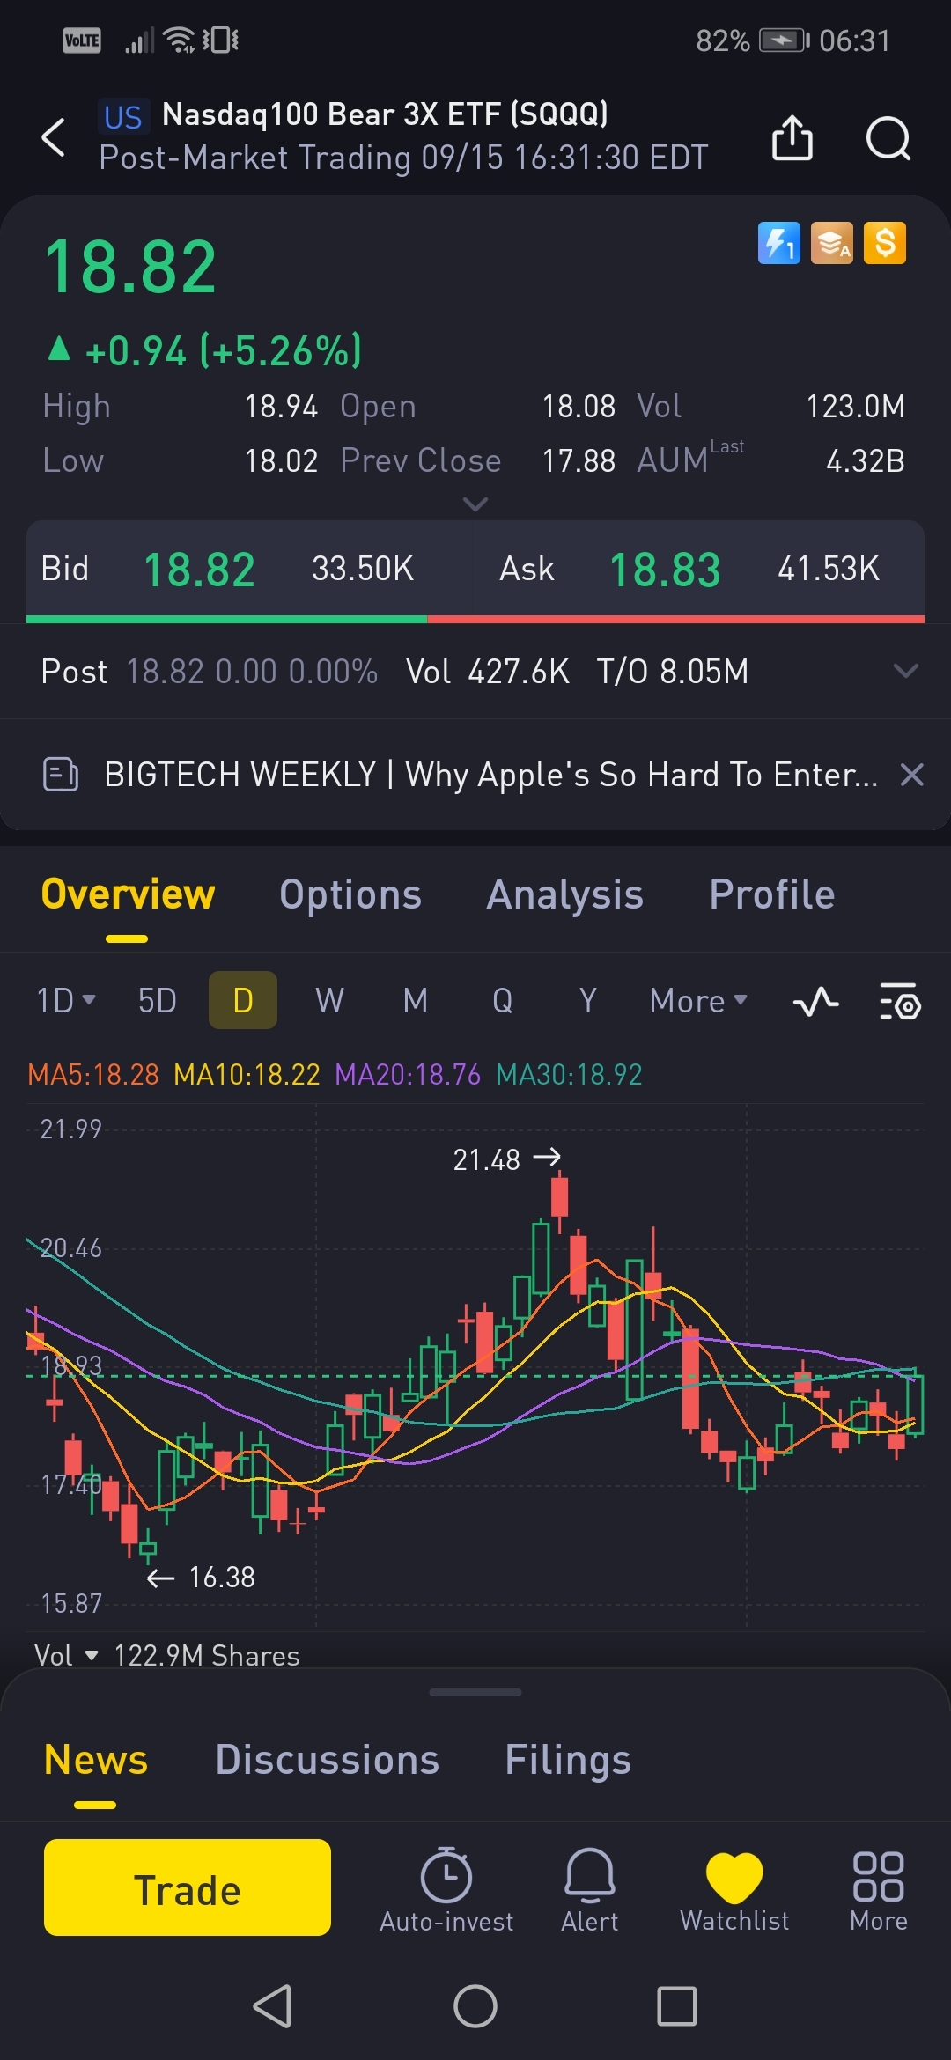Tap the US market badge
The height and width of the screenshot is (2060, 951).
pyautogui.click(x=123, y=116)
